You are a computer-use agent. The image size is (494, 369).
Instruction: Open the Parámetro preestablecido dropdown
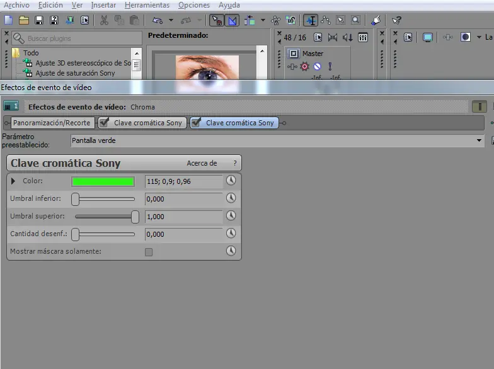[x=480, y=140]
